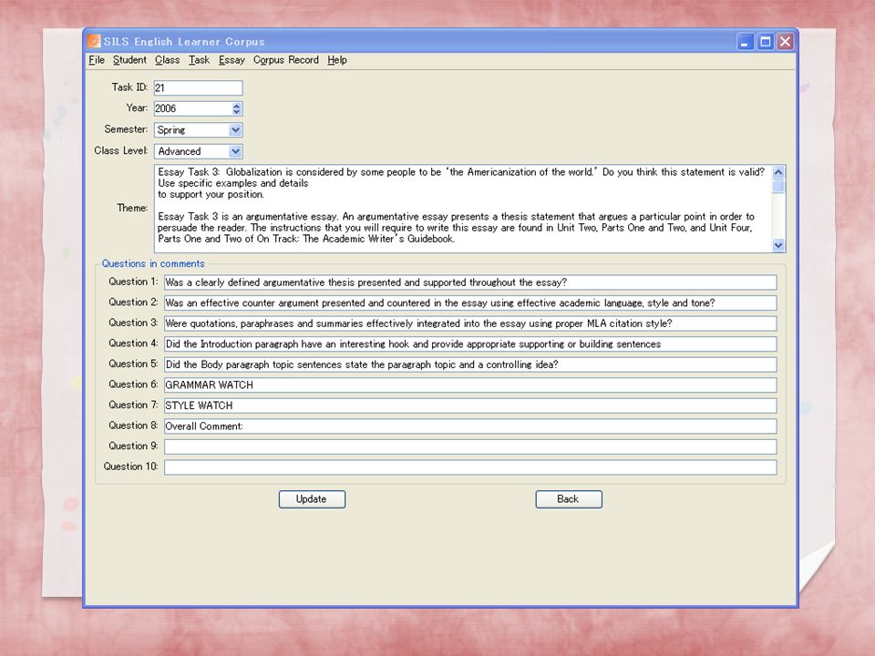Click the Question 3 input field

coord(470,323)
